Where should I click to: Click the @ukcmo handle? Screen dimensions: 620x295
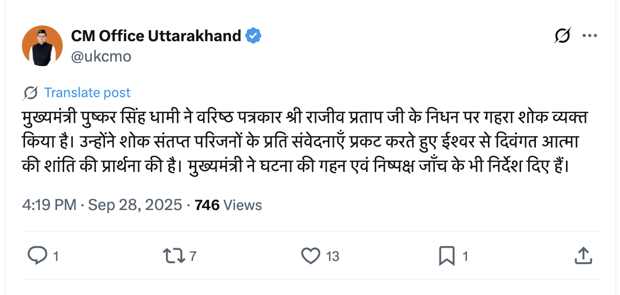pos(101,56)
